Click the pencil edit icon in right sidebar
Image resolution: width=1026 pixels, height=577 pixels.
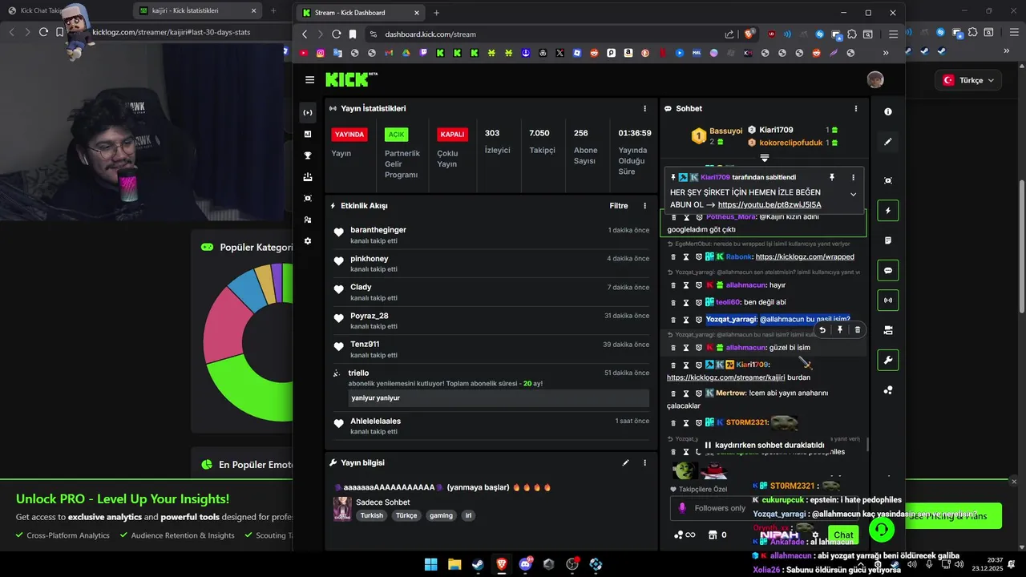[x=888, y=142]
